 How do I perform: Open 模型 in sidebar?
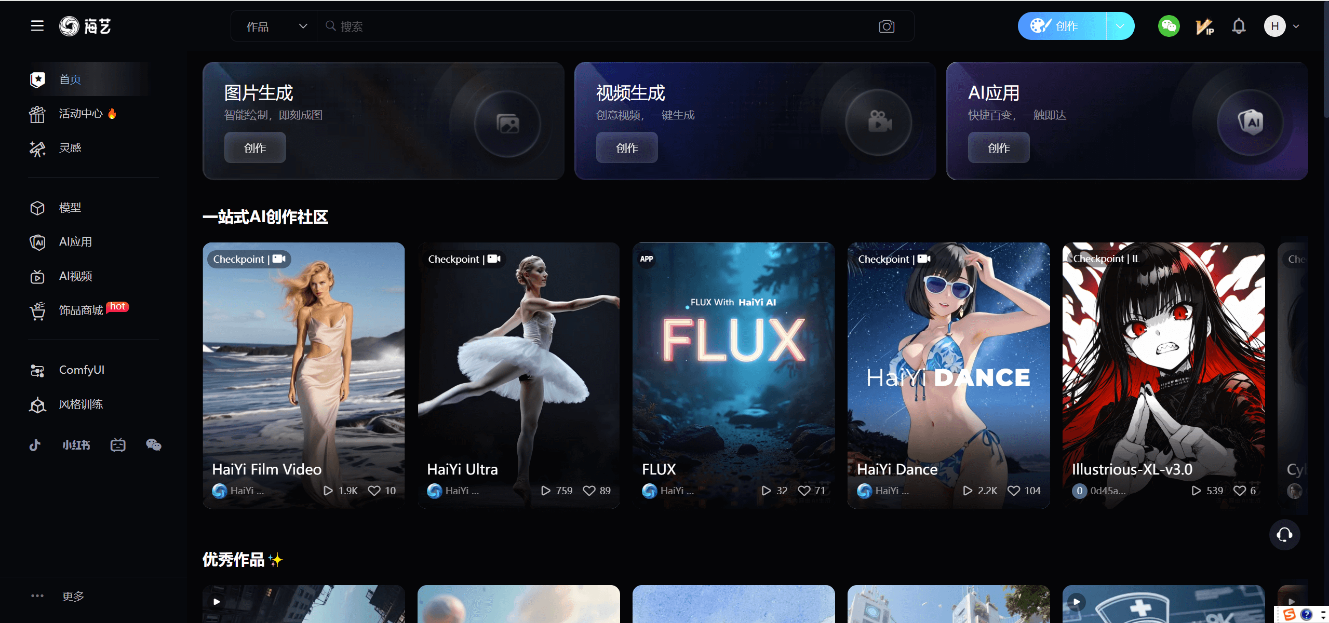click(x=88, y=208)
